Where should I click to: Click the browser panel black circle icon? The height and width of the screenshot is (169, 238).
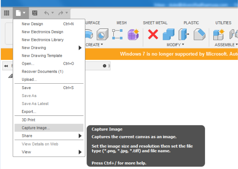(x=105, y=66)
